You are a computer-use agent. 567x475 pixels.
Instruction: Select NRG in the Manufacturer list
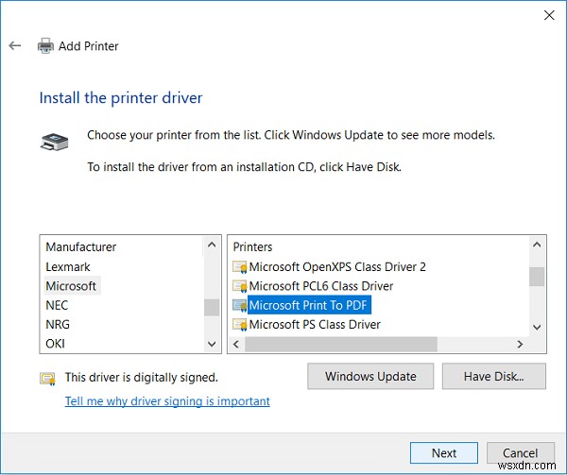point(58,324)
